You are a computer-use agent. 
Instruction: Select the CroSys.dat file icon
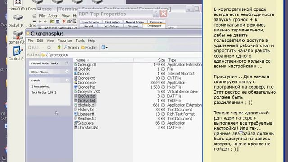(x=76, y=96)
